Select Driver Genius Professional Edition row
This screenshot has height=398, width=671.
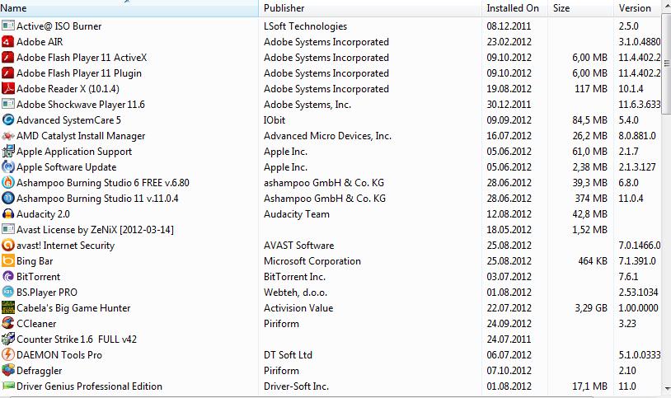(89, 386)
